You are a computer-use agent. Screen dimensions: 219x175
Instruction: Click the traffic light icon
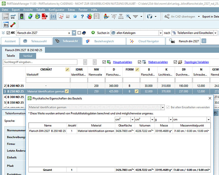21,16
